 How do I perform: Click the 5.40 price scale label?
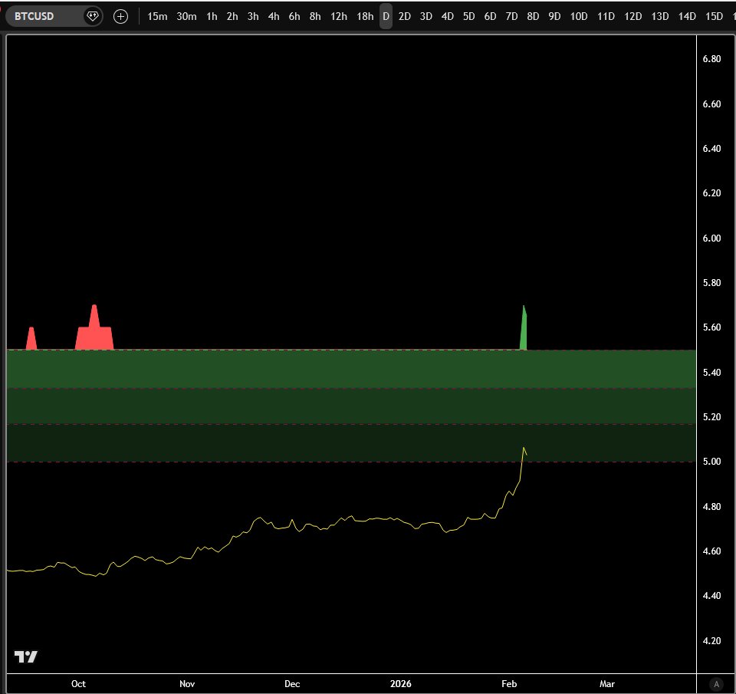click(711, 373)
